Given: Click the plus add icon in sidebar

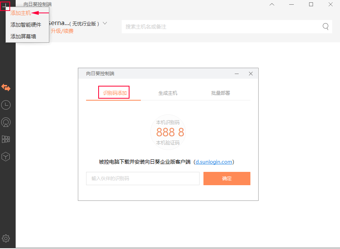Looking at the screenshot, I should pyautogui.click(x=5, y=6).
